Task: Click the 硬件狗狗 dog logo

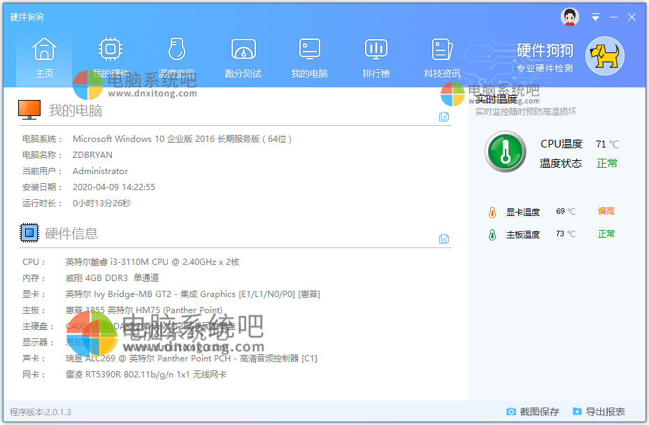Action: point(604,56)
